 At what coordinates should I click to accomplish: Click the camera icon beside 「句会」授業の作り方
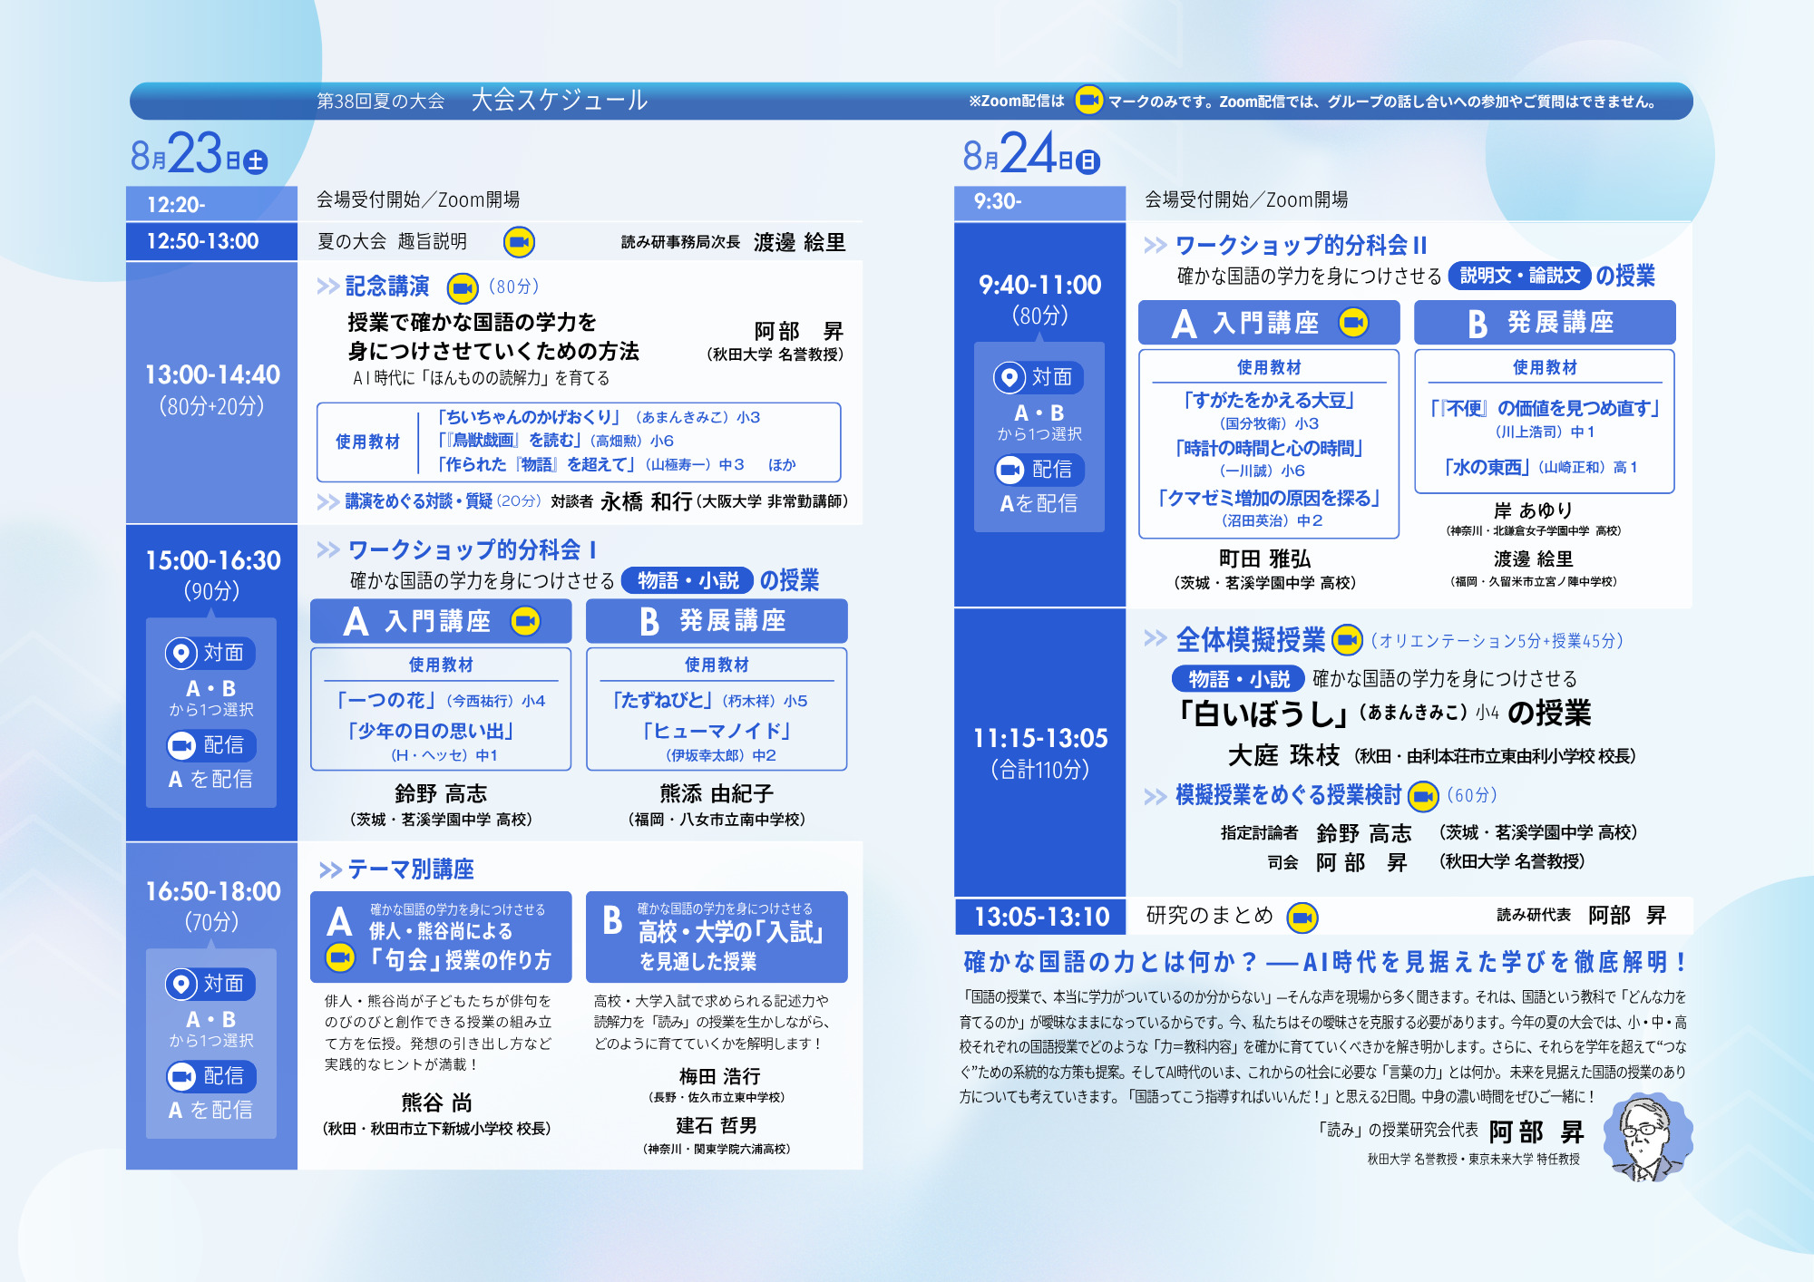click(x=340, y=957)
